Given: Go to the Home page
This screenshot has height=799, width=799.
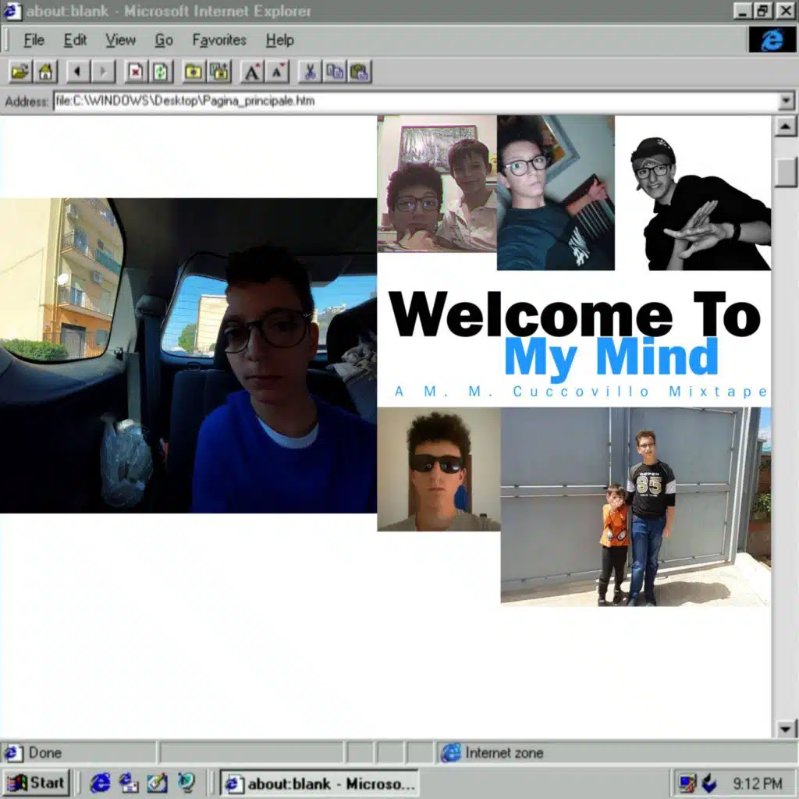Looking at the screenshot, I should 45,72.
